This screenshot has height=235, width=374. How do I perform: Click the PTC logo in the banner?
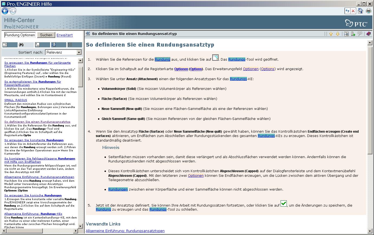coord(356,23)
